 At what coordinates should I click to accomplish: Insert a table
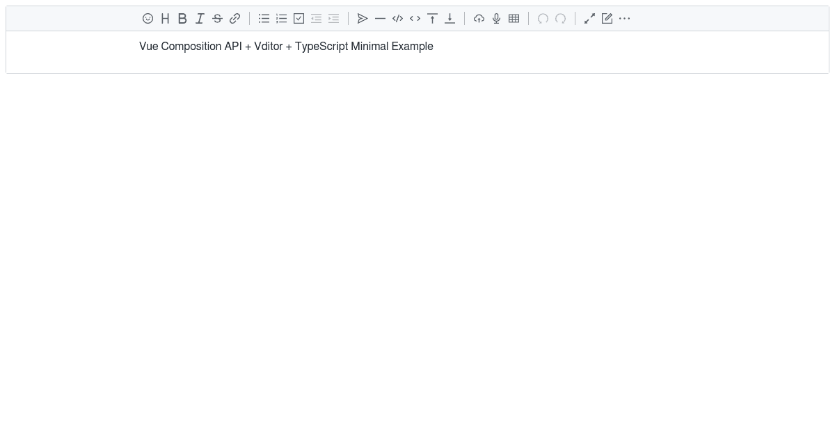[x=514, y=19]
